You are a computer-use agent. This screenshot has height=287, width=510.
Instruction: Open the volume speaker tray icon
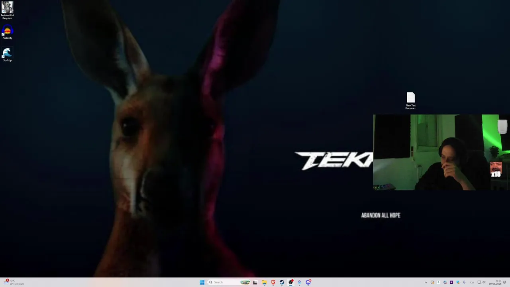point(484,282)
